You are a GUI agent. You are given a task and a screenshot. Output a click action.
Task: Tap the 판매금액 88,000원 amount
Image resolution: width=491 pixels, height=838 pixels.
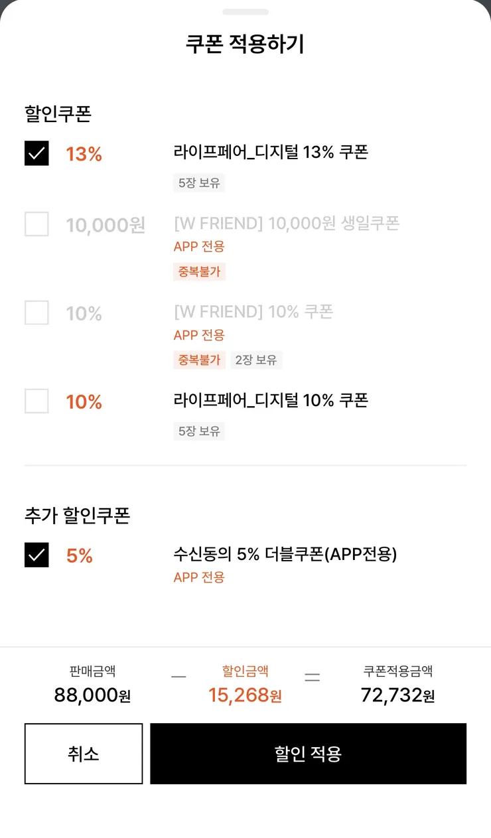[93, 695]
